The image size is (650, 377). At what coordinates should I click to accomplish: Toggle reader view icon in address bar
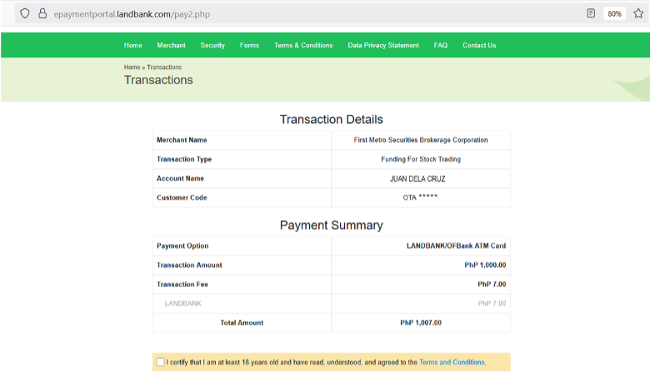pos(591,13)
